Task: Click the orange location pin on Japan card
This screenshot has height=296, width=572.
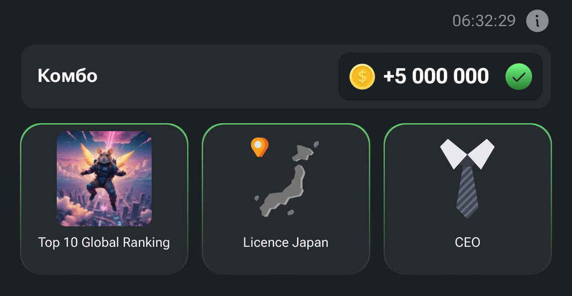Action: pos(260,148)
